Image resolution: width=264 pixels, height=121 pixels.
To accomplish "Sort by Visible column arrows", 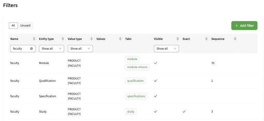I will (178, 39).
